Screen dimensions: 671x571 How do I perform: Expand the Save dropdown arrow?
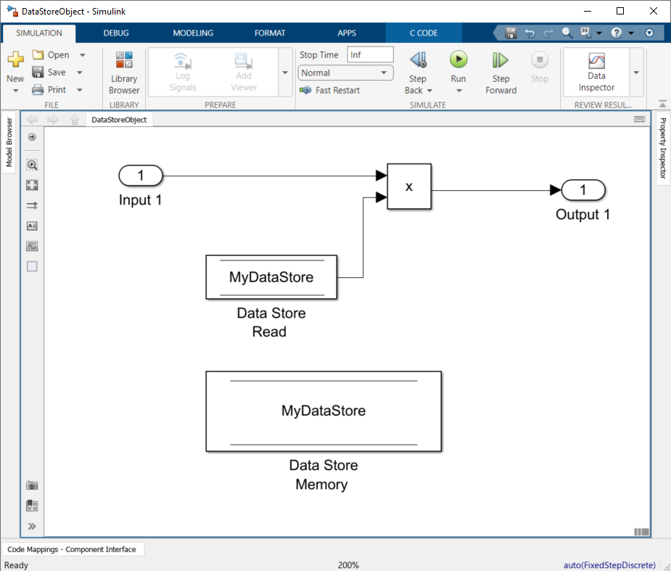80,73
